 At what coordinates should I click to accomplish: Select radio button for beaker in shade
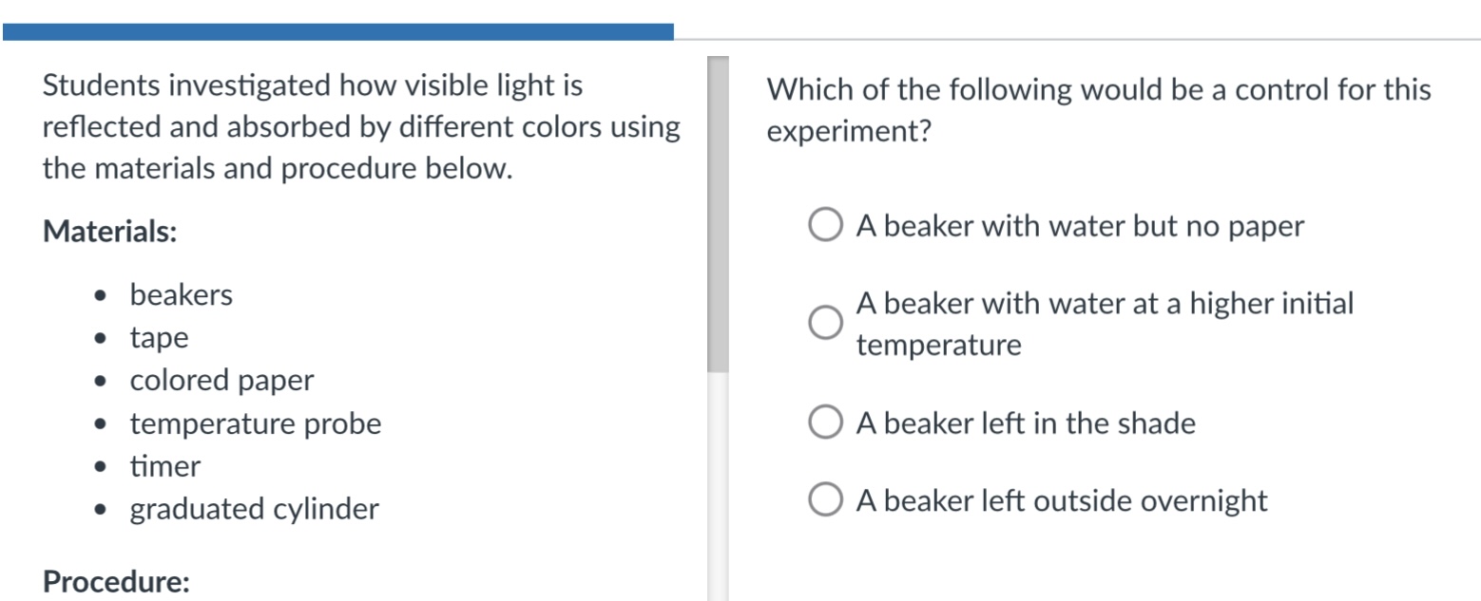tap(824, 423)
